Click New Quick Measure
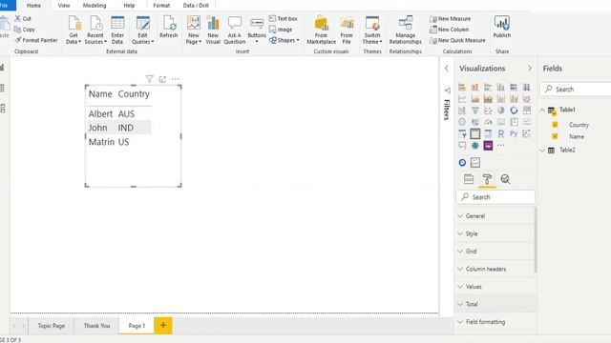This screenshot has width=611, height=343. coord(457,40)
